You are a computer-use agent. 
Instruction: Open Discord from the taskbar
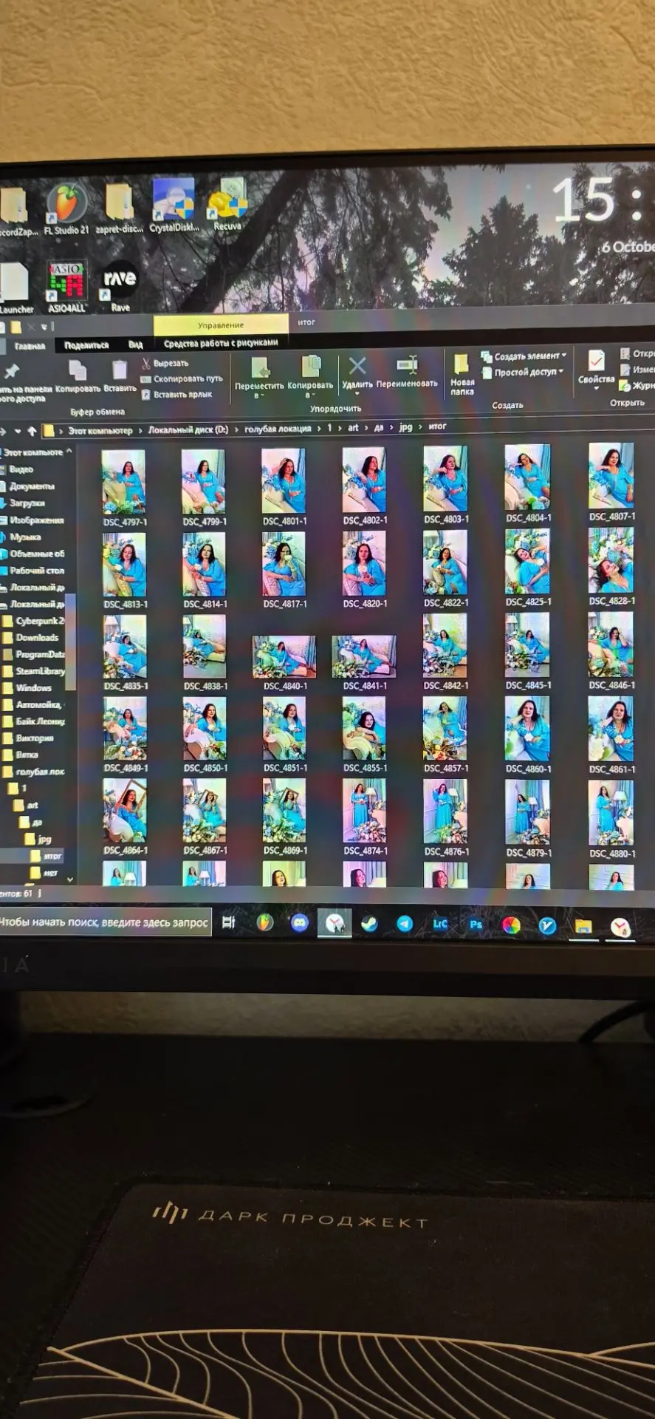(x=299, y=922)
